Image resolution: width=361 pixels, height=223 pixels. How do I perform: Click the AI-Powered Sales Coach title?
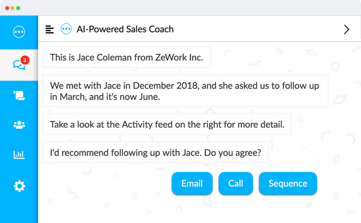pyautogui.click(x=125, y=29)
